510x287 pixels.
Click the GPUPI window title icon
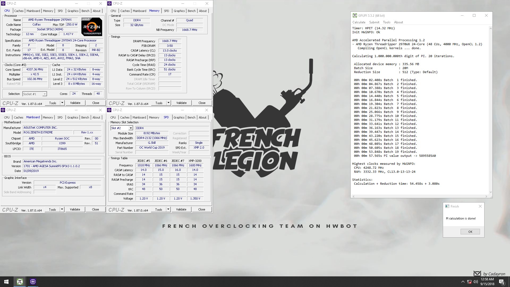(x=355, y=15)
